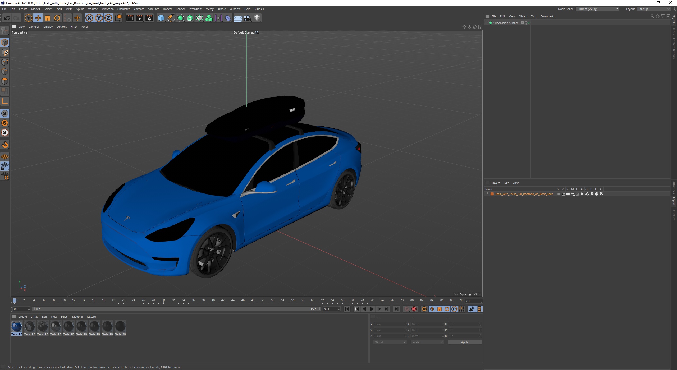Click the MoGraph Cloner icon
The width and height of the screenshot is (677, 370).
[209, 18]
